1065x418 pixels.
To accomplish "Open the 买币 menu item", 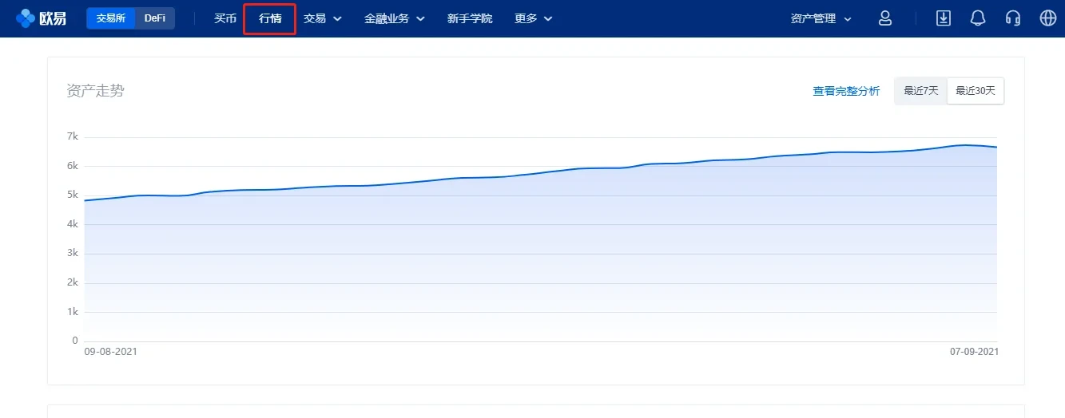I will 225,18.
